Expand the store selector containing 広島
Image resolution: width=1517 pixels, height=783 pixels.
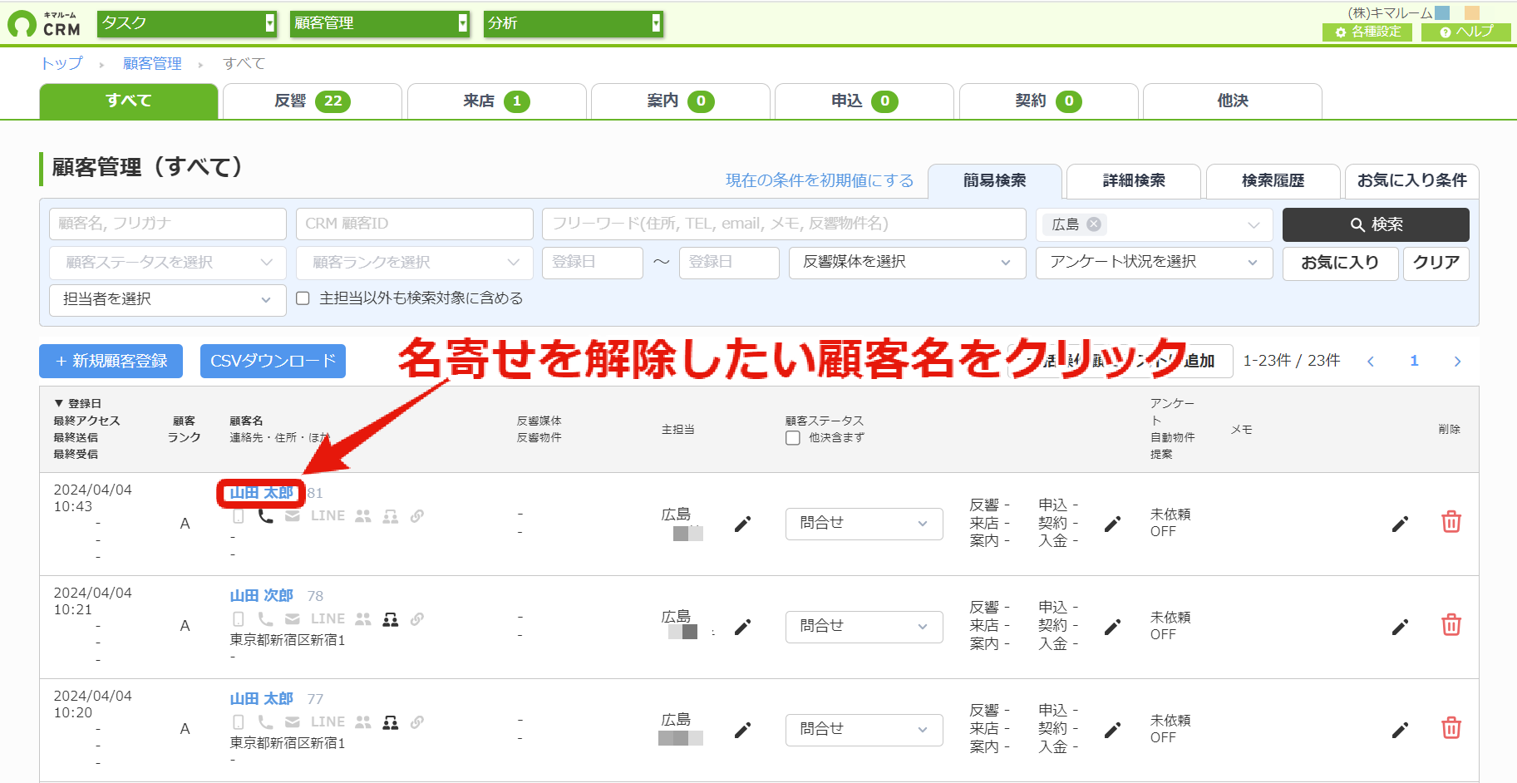1253,225
